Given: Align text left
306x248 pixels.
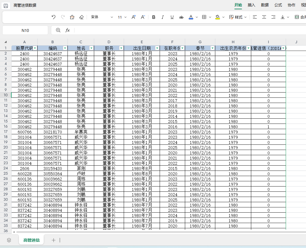Looking at the screenshot, I should click(x=255, y=17).
